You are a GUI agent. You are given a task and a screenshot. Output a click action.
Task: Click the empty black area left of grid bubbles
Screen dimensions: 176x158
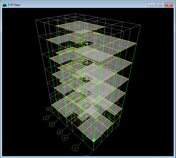[21, 126]
